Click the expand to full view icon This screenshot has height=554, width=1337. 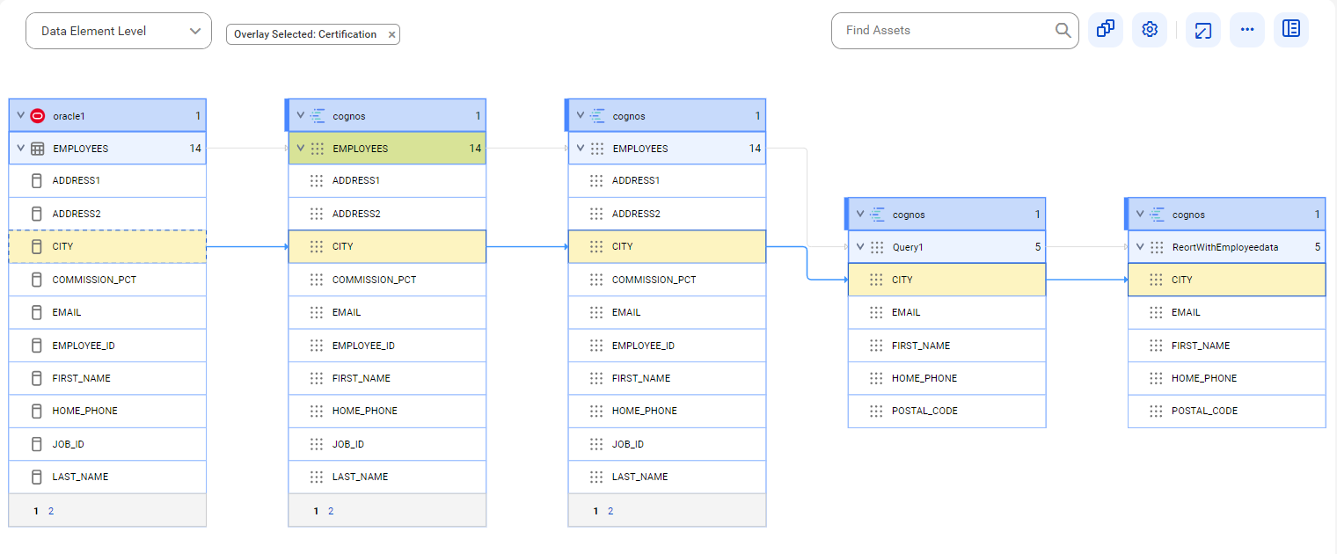[1202, 30]
